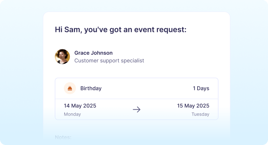Screen dimensions: 268x145
Task: Click the "1 Days" duration text
Action: pyautogui.click(x=201, y=88)
